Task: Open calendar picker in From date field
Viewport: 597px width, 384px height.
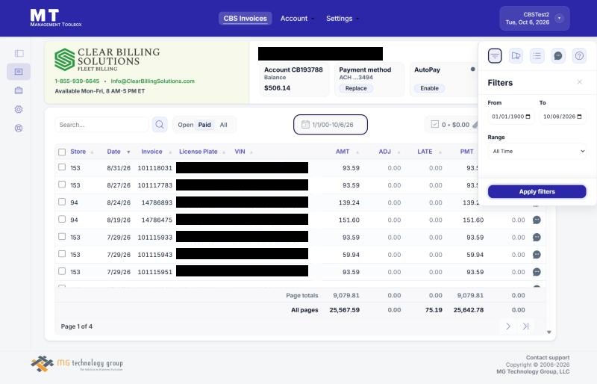Action: click(x=528, y=117)
